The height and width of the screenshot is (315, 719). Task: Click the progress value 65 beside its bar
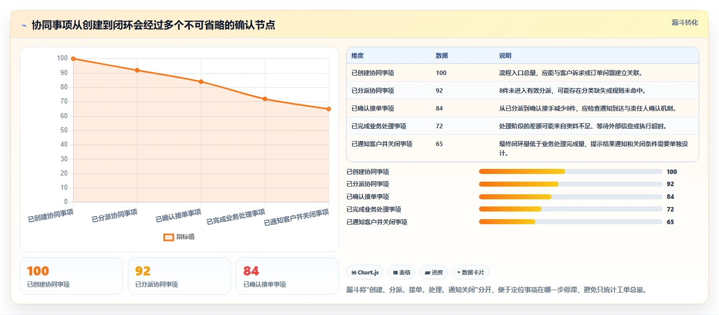670,222
